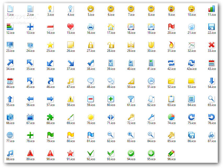This screenshot has height=168, width=223.
Task: Click the blue camera icon (66.ico)
Action: (10, 117)
